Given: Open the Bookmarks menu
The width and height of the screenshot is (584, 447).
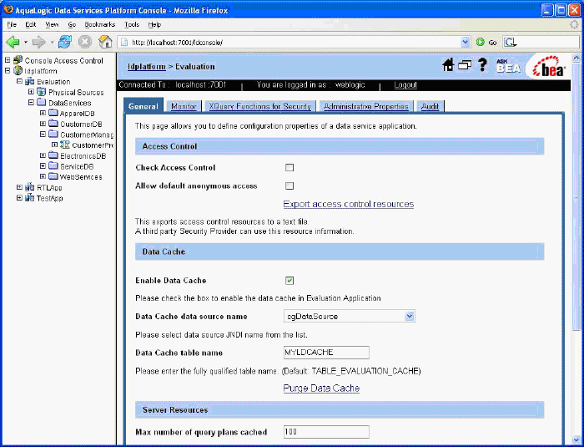Looking at the screenshot, I should pos(100,24).
